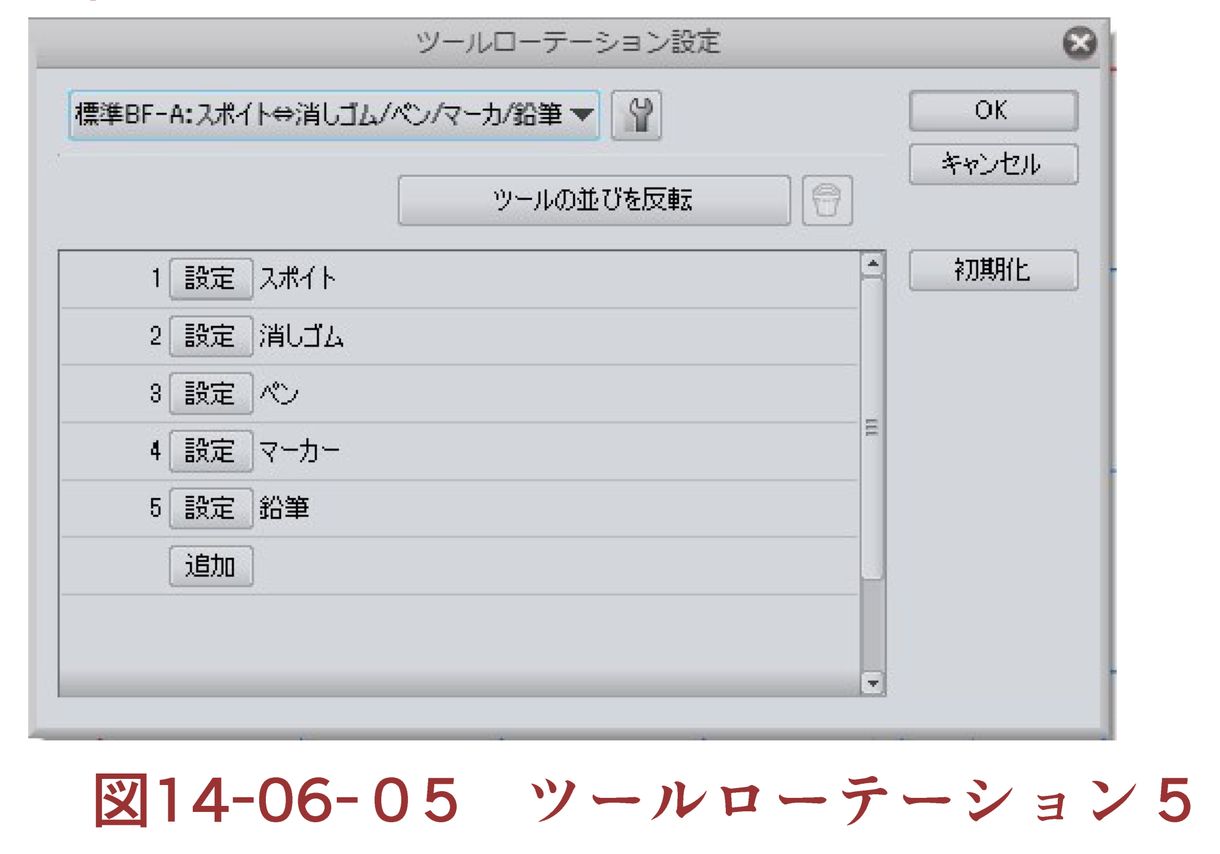
Task: Click the wrench settings icon
Action: click(x=636, y=115)
